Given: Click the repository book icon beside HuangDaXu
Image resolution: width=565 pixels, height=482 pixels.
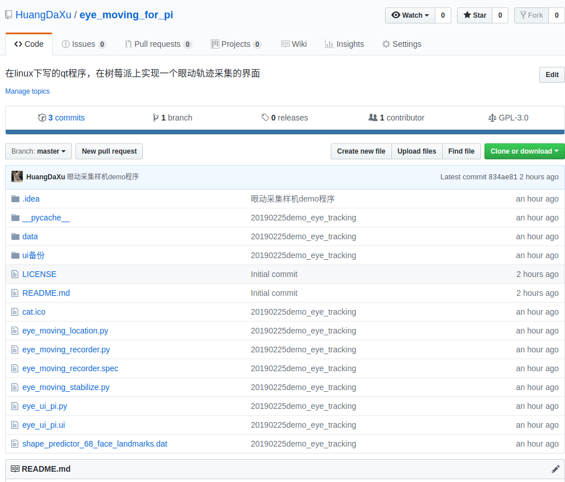Looking at the screenshot, I should coord(9,15).
